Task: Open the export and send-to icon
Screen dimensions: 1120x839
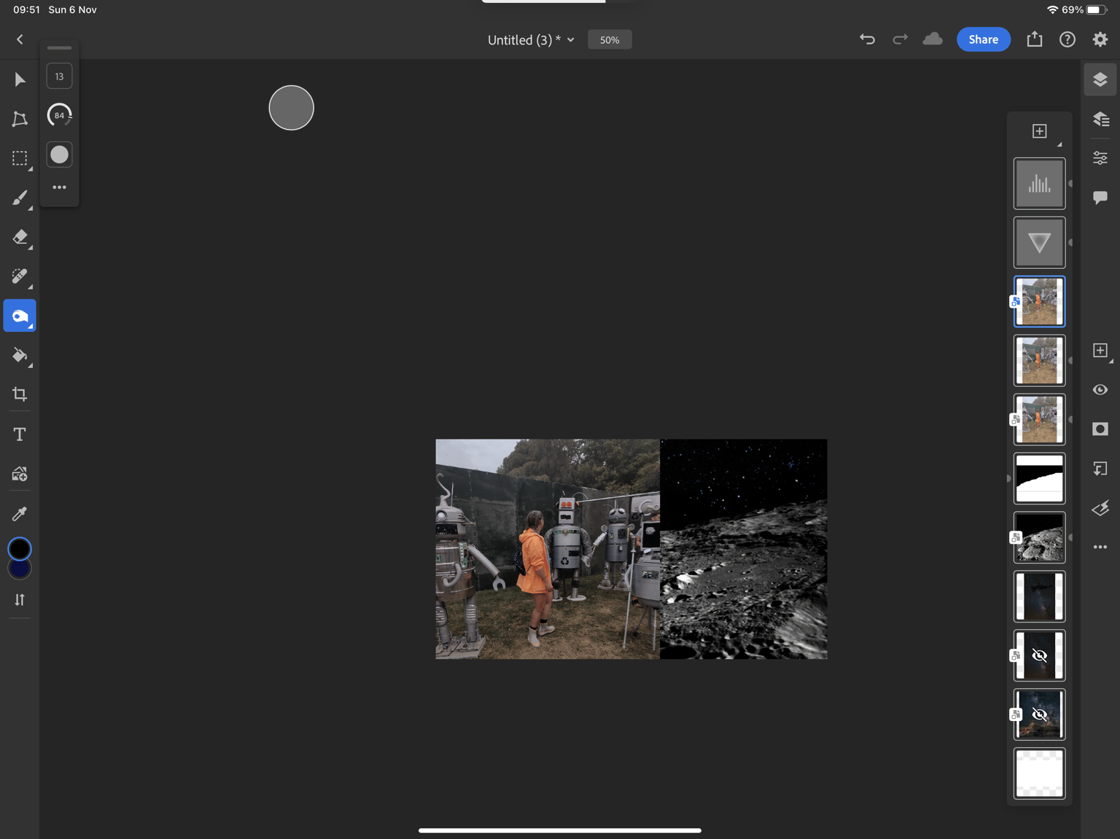Action: click(1034, 39)
